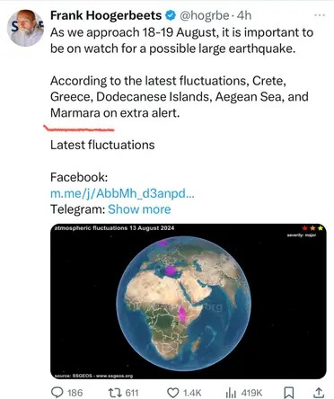Screen dimensions: 334x399
Task: Open the three-dot more options menu
Action: click(320, 15)
